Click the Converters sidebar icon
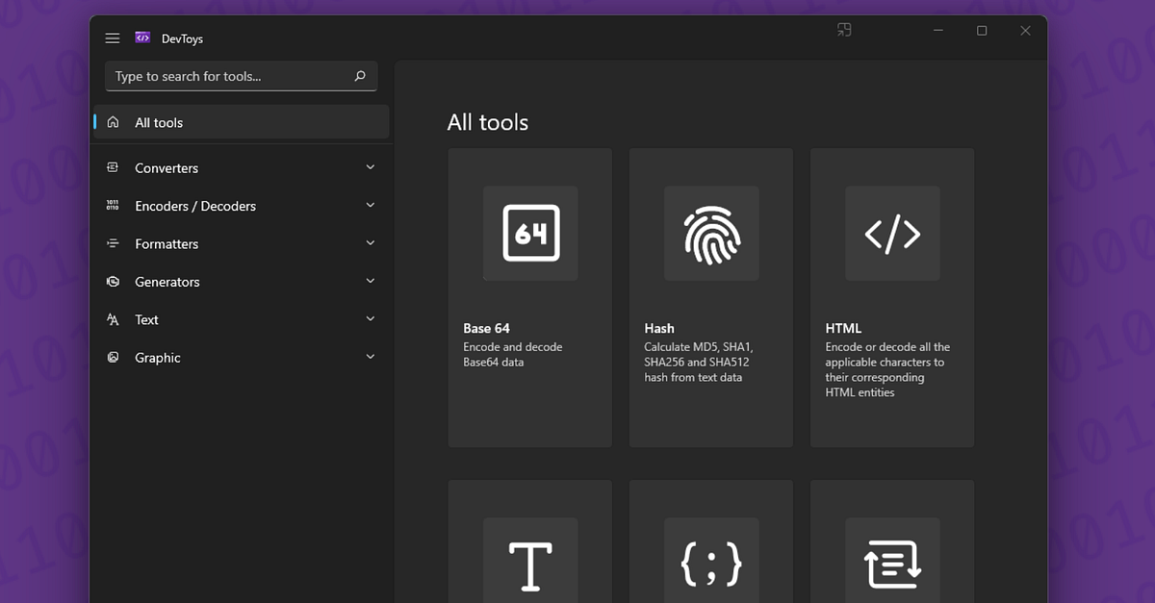Screen dimensions: 1155x603 tap(113, 167)
